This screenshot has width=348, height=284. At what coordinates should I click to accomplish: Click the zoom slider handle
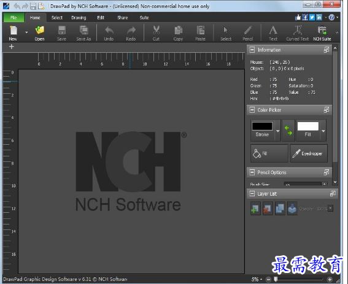pyautogui.click(x=276, y=279)
